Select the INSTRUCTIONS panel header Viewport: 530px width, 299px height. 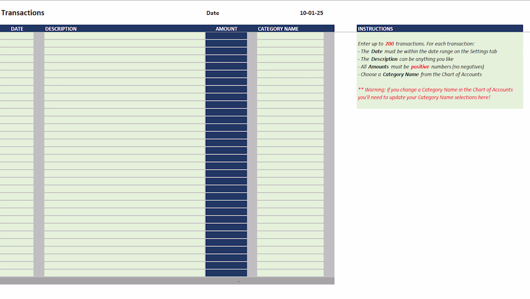tap(440, 29)
